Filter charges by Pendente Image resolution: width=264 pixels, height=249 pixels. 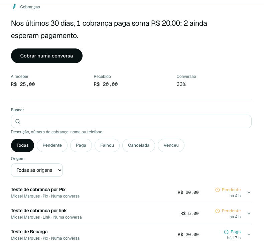[52, 145]
